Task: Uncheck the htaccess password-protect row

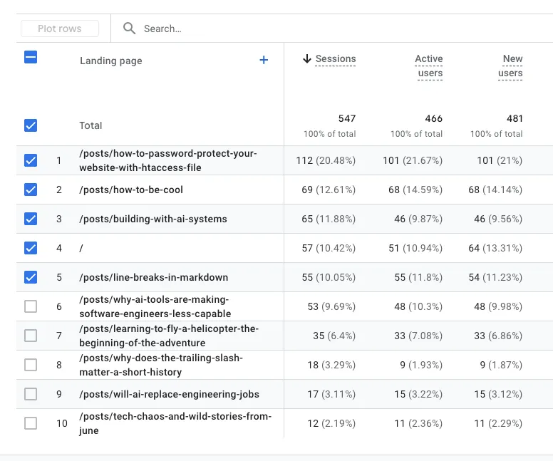Action: (x=31, y=160)
